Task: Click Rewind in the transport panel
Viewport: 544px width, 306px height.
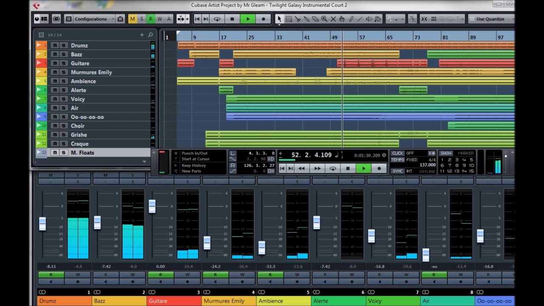Action: click(x=301, y=168)
